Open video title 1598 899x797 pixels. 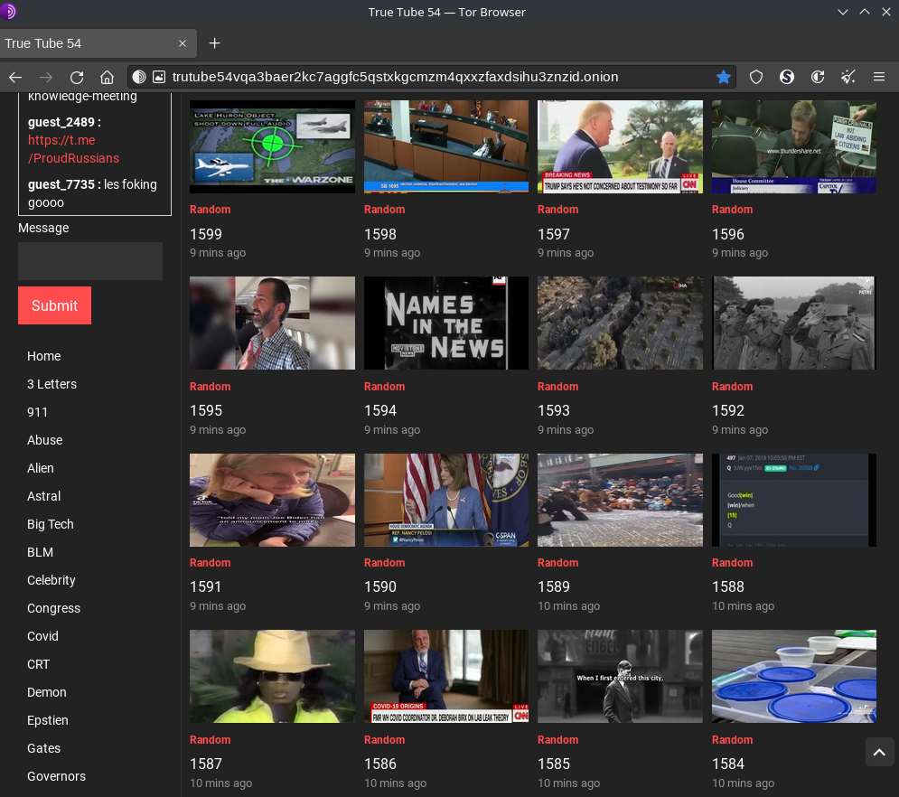pyautogui.click(x=380, y=235)
